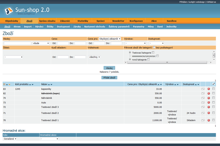Delete the Auto product

pyautogui.click(x=208, y=103)
